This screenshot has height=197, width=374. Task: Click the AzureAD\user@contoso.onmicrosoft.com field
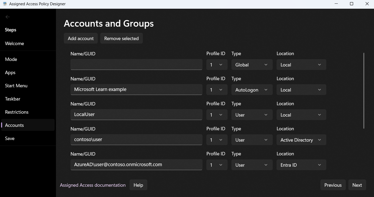(x=136, y=165)
